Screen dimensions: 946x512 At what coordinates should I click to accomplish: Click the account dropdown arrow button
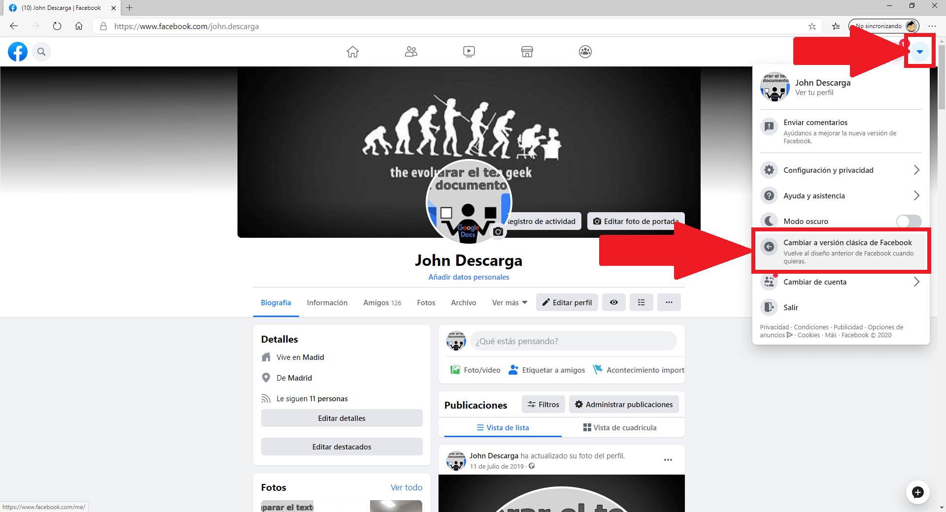tap(919, 52)
